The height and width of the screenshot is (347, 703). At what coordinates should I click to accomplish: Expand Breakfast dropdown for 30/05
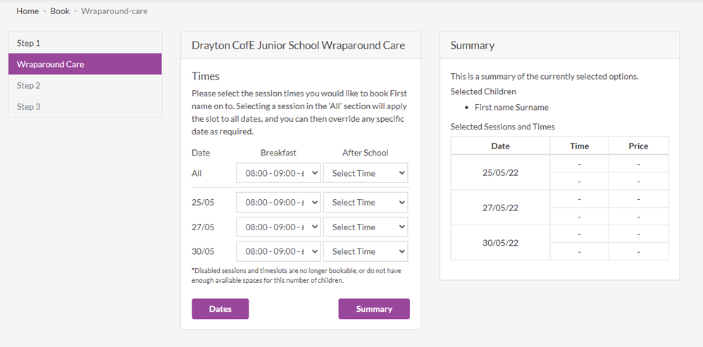pos(278,251)
